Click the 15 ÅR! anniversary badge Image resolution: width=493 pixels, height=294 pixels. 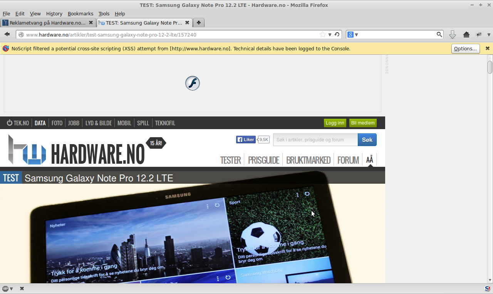[156, 143]
